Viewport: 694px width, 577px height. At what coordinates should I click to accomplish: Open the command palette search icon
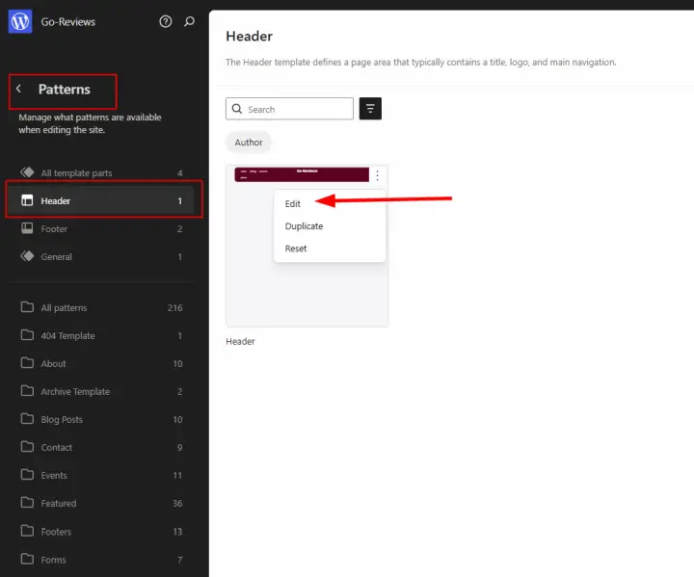[x=189, y=21]
